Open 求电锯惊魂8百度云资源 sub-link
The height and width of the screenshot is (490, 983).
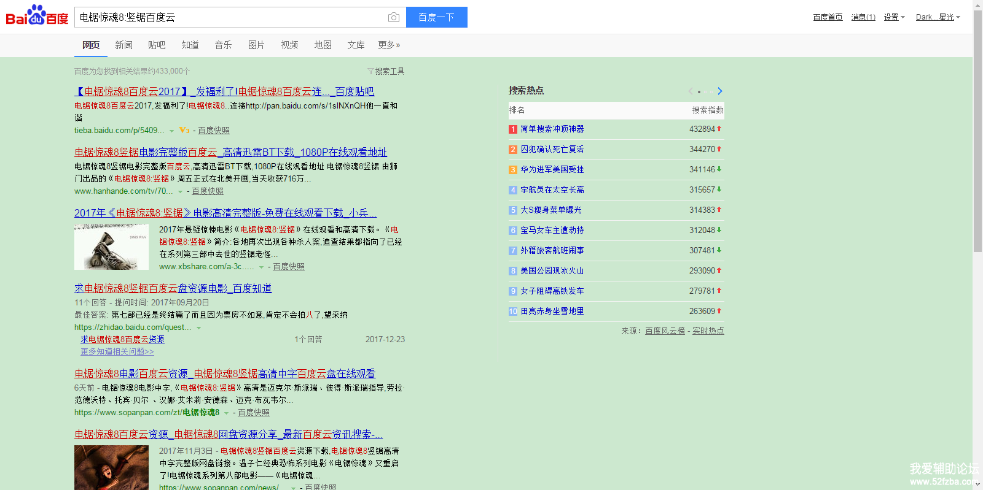click(122, 339)
